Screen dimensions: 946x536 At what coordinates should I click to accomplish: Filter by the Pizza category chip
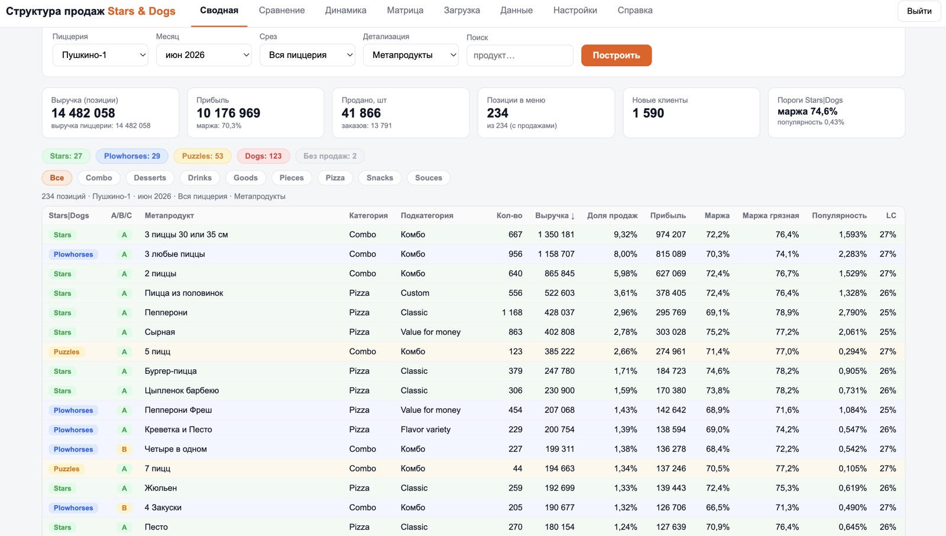pos(335,178)
